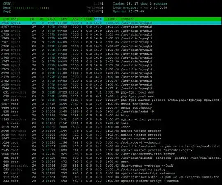Select the /sbin/udevd --daemon row
Screen dimensions: 222x185
pyautogui.click(x=111, y=142)
